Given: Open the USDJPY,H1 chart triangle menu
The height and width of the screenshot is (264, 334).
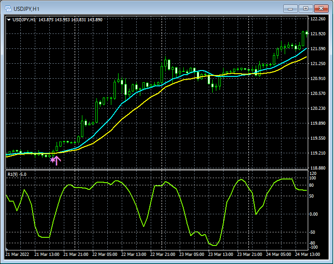Looking at the screenshot, I should (9, 19).
